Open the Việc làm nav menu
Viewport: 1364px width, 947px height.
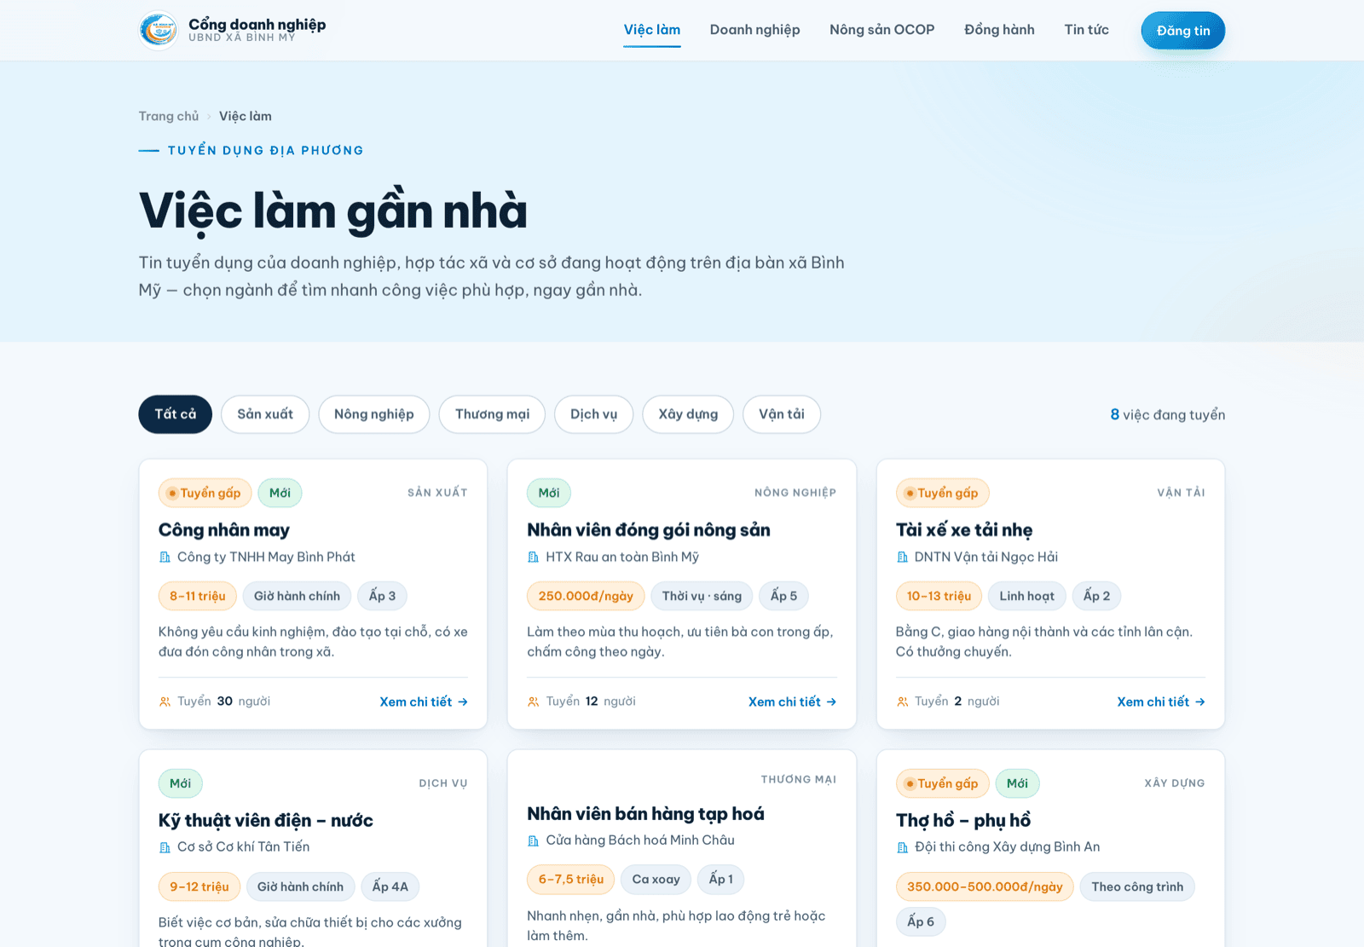point(652,30)
